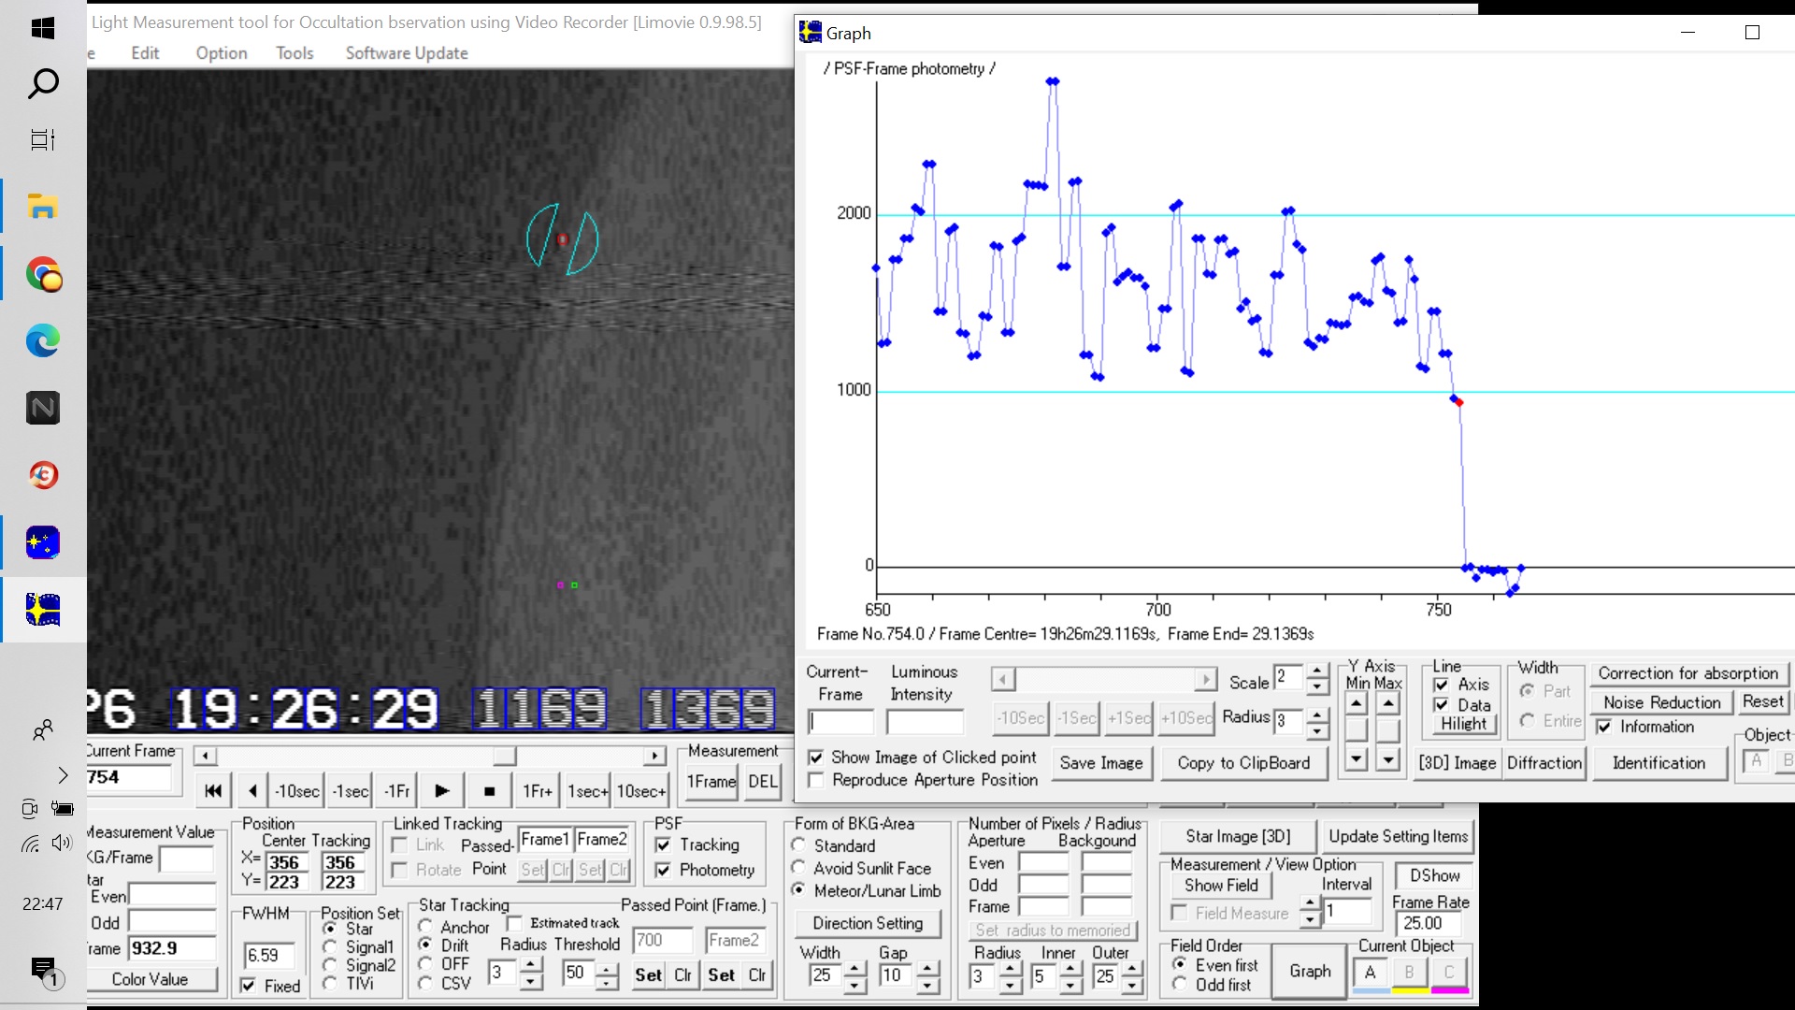Select the Anchor star tracking option

(x=425, y=927)
